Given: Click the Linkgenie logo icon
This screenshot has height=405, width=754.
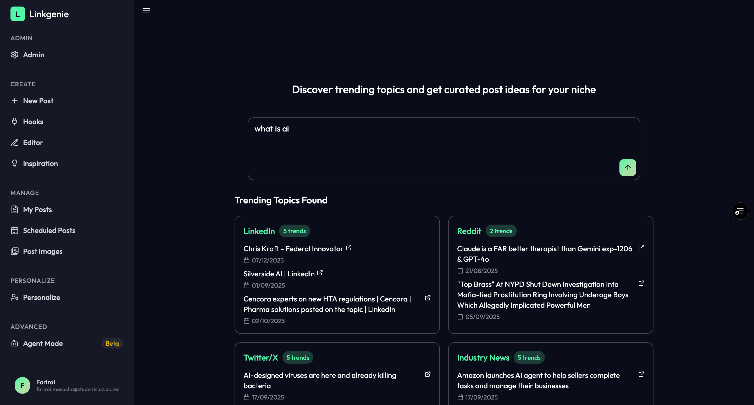Looking at the screenshot, I should coord(18,14).
